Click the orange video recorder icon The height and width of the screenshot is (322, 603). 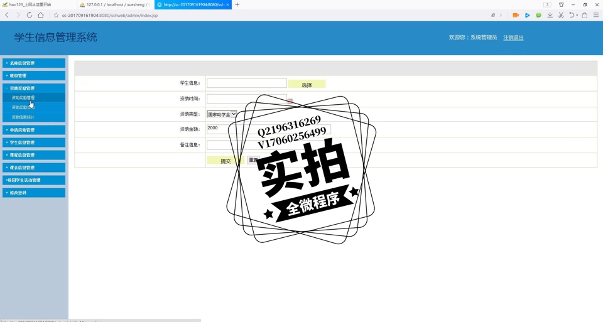[516, 15]
